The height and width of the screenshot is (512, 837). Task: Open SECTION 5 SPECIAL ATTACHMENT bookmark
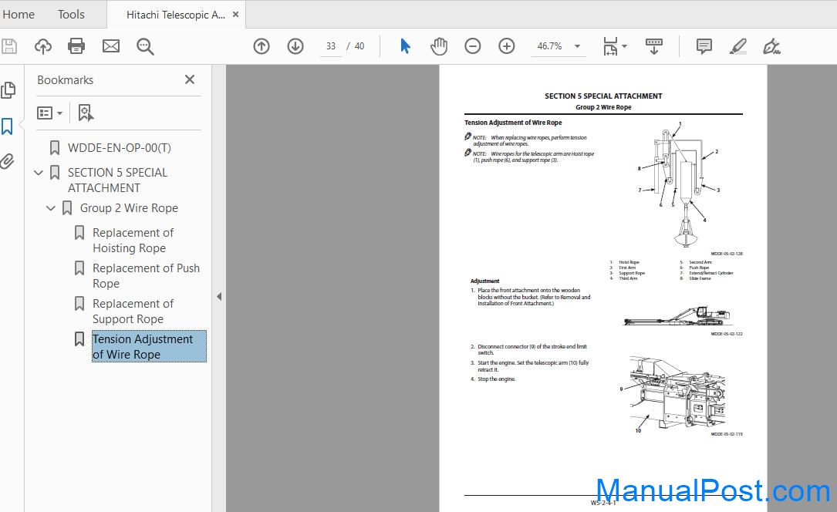pyautogui.click(x=117, y=180)
